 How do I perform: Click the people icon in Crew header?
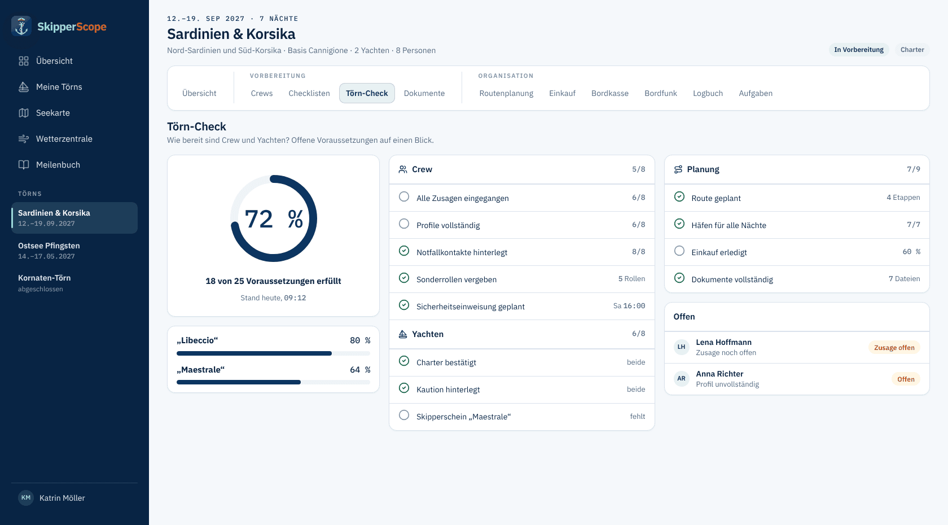[403, 169]
